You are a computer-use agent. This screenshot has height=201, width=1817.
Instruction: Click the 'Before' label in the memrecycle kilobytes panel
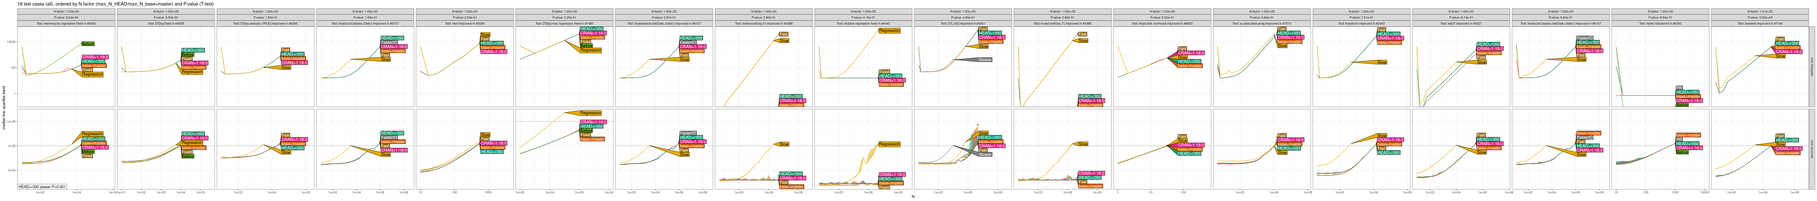point(88,43)
